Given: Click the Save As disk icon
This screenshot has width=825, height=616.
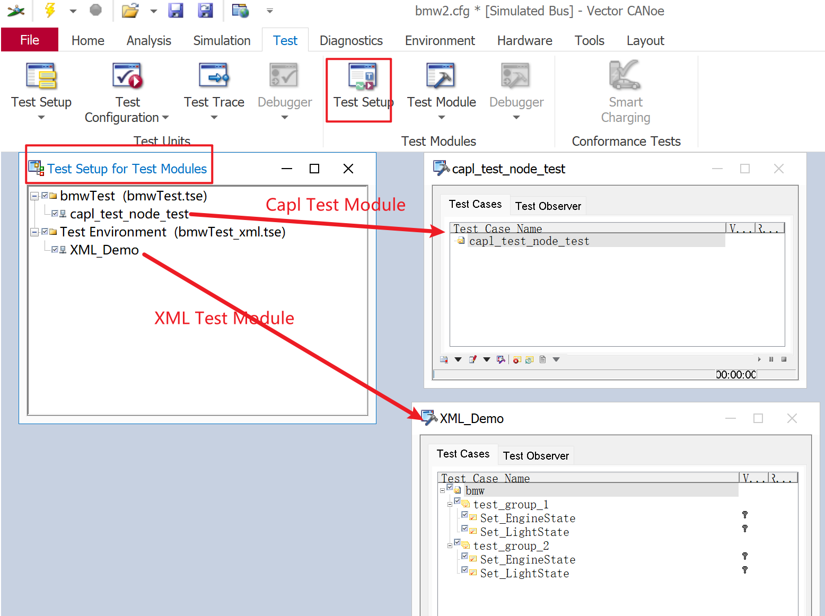Looking at the screenshot, I should click(x=205, y=10).
